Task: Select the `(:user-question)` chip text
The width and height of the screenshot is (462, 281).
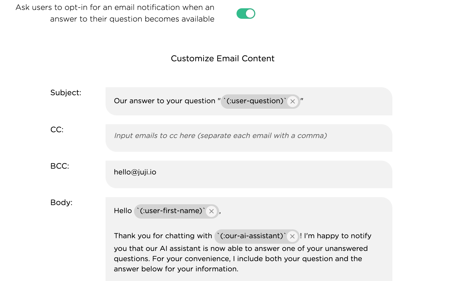Action: [254, 101]
